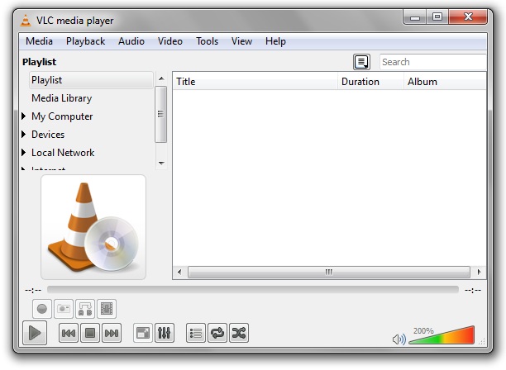Image resolution: width=506 pixels, height=370 pixels.
Task: Toggle fullscreen video icon
Action: pos(143,333)
